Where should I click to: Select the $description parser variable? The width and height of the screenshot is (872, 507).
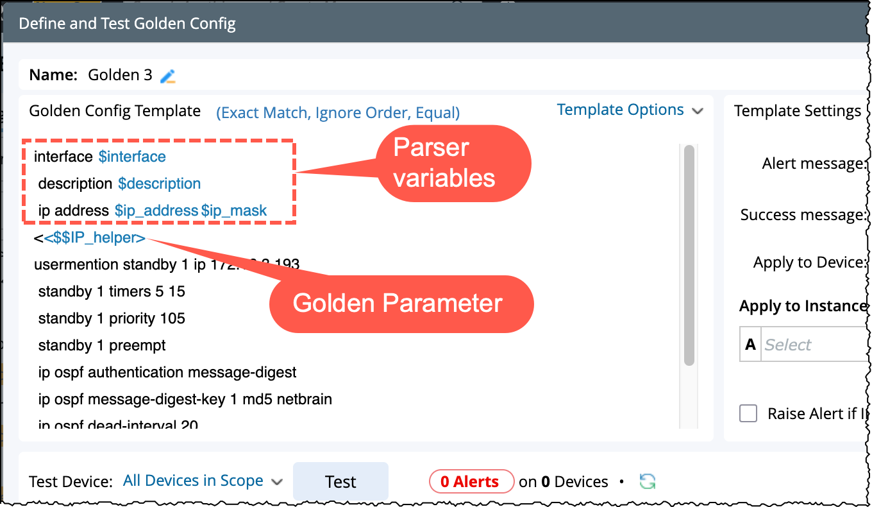[x=159, y=184]
